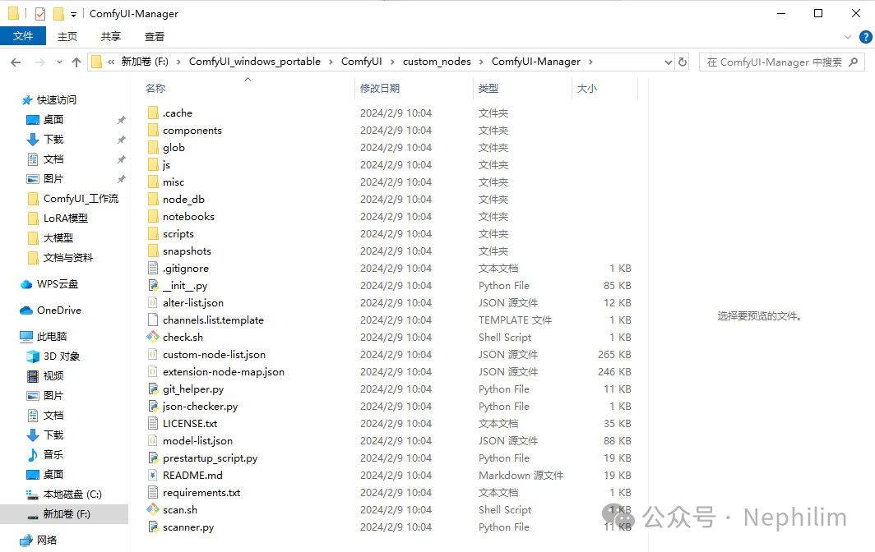The height and width of the screenshot is (552, 875).
Task: Expand chevron after 新加卷 (F:) in path
Action: [x=178, y=62]
